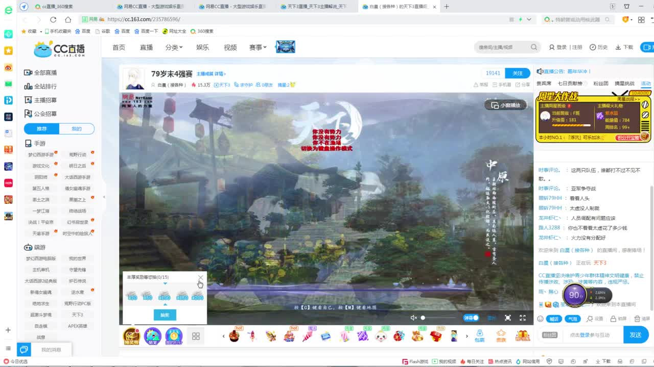Open 全站排行 ranking in sidebar
The width and height of the screenshot is (654, 367).
click(41, 87)
